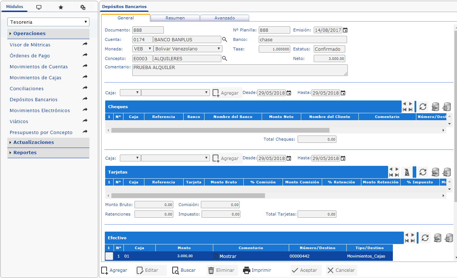This screenshot has width=457, height=278.
Task: Open the Desde calendar in the Tarjetas section
Action: pos(289,158)
